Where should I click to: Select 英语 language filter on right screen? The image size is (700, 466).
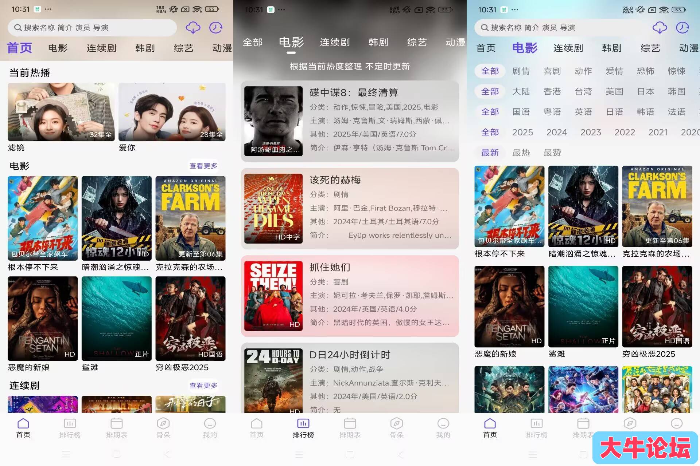[583, 112]
